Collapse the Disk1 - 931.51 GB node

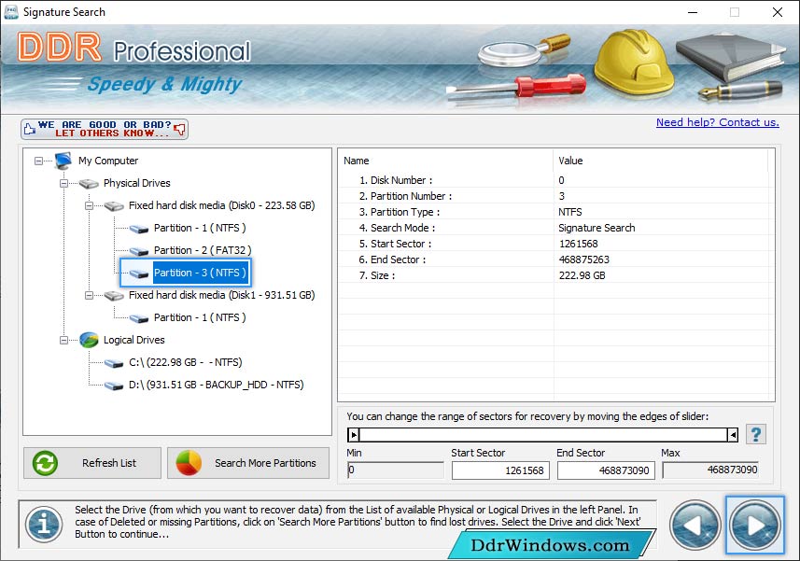89,296
